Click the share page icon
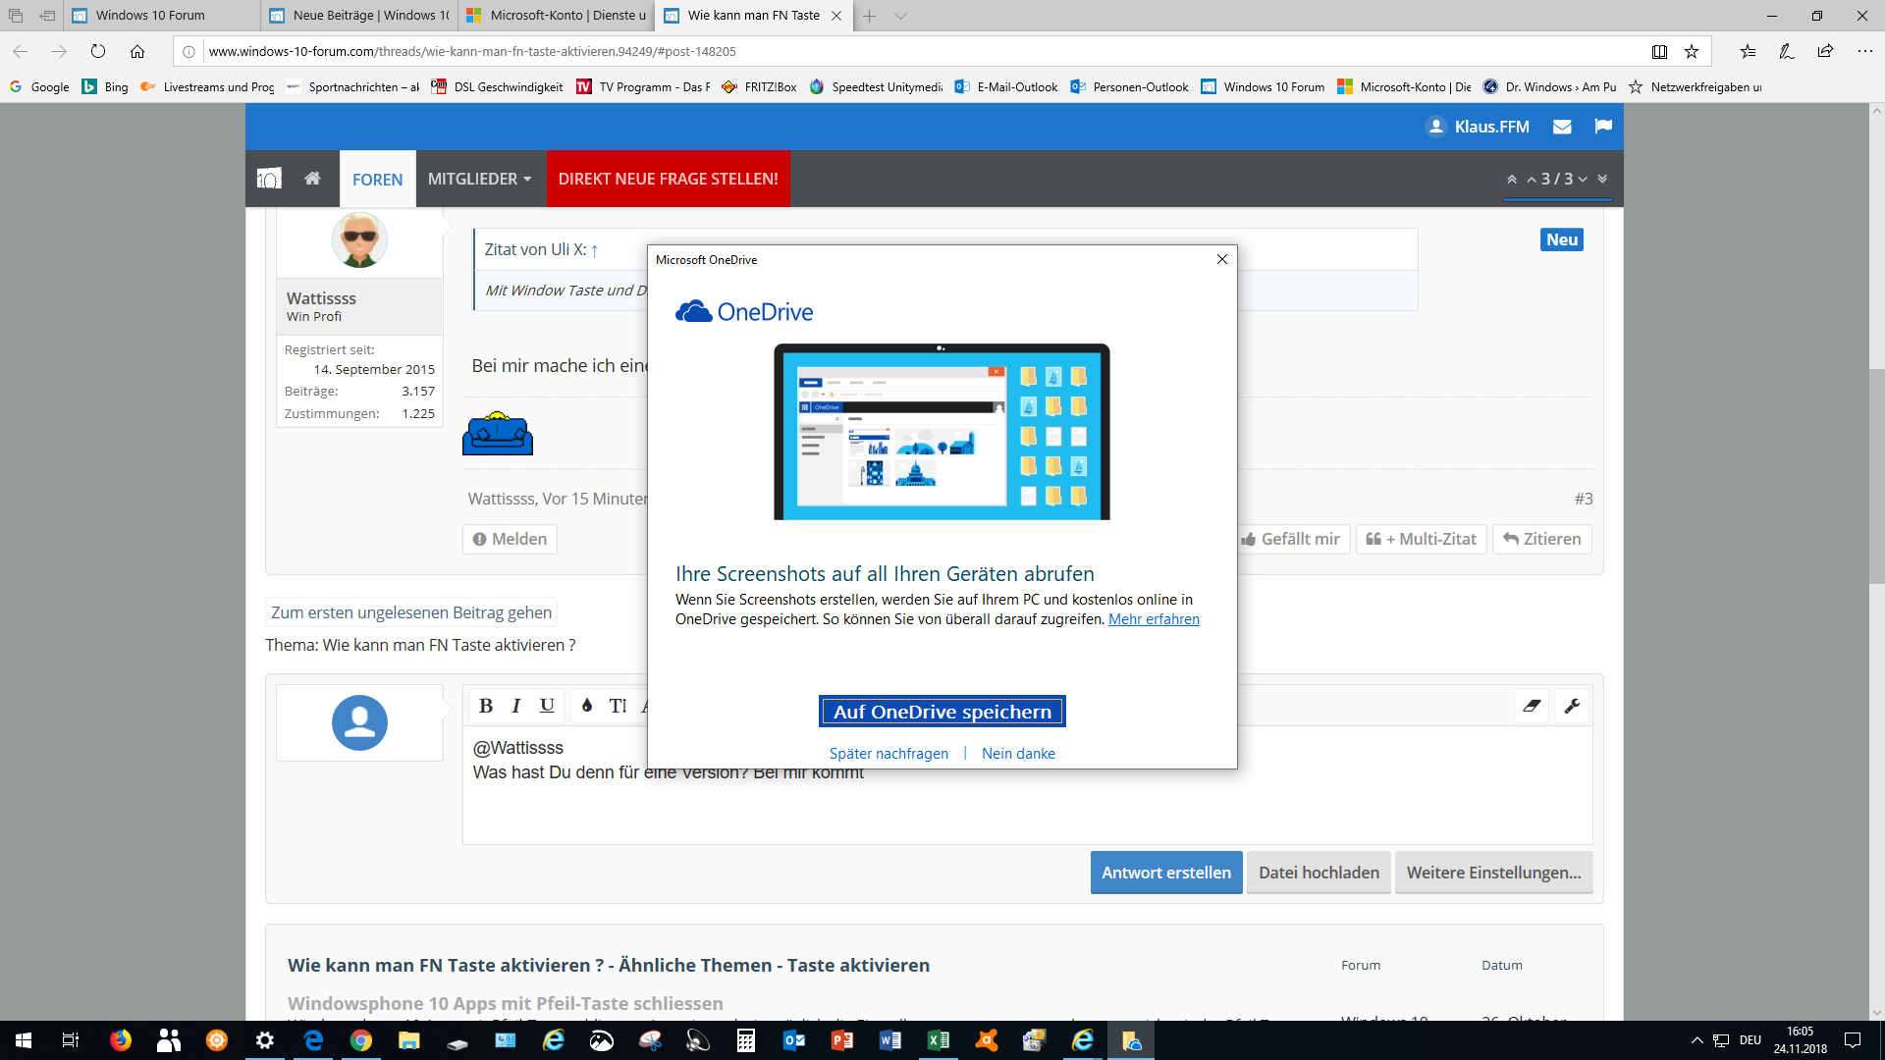1885x1060 pixels. tap(1825, 51)
